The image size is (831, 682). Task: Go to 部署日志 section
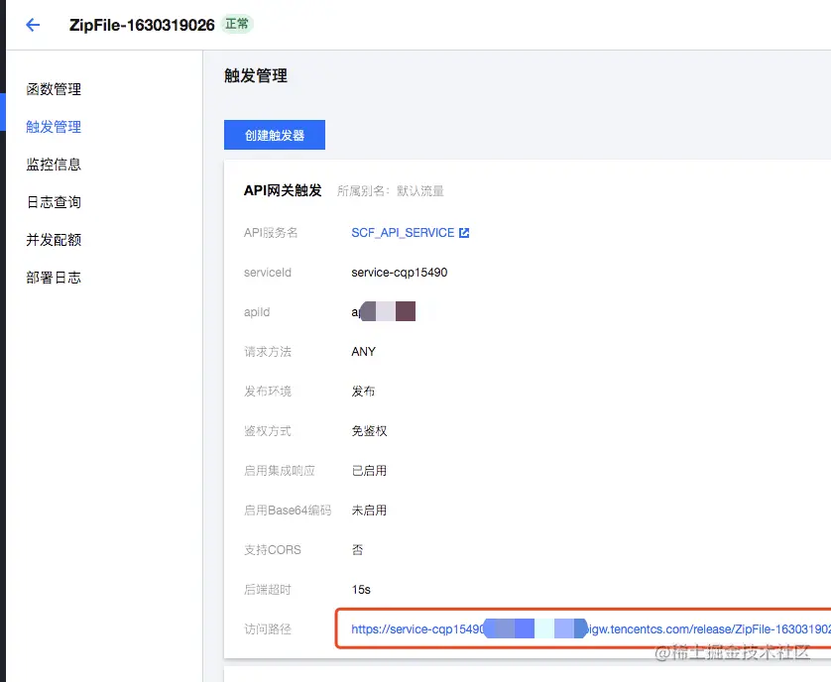[x=54, y=278]
